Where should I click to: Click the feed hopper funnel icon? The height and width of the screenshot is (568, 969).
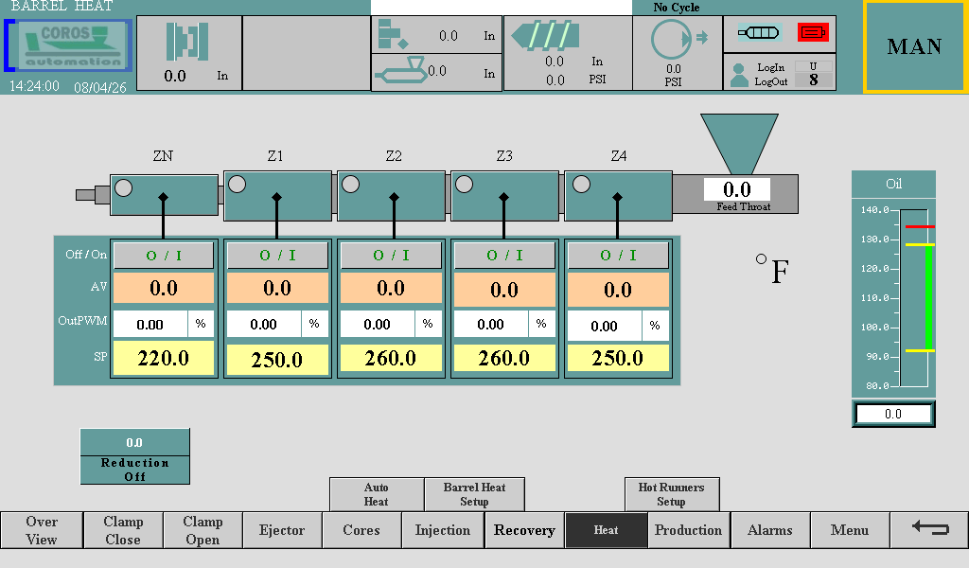pos(737,143)
